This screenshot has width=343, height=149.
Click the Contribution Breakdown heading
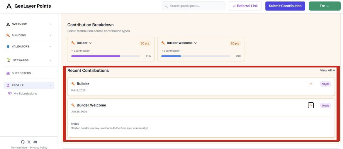click(90, 25)
